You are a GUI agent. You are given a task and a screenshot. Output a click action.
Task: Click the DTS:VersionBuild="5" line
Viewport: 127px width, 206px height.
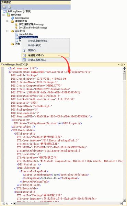pos(25,113)
